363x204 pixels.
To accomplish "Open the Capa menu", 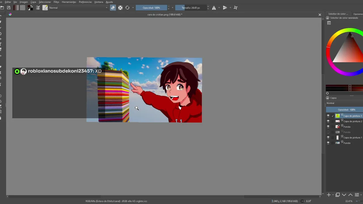I will [x=33, y=2].
